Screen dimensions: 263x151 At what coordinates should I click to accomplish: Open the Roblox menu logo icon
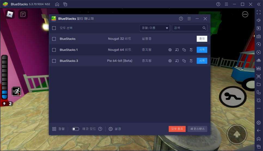pos(10,14)
